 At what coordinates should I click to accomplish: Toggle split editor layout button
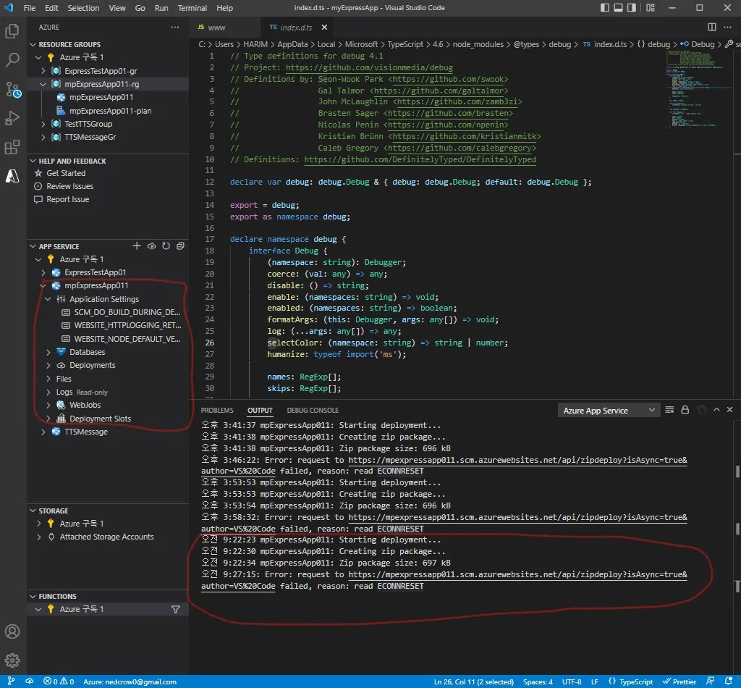[x=712, y=27]
